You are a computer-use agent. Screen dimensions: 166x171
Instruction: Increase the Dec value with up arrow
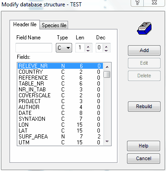[x=106, y=46]
